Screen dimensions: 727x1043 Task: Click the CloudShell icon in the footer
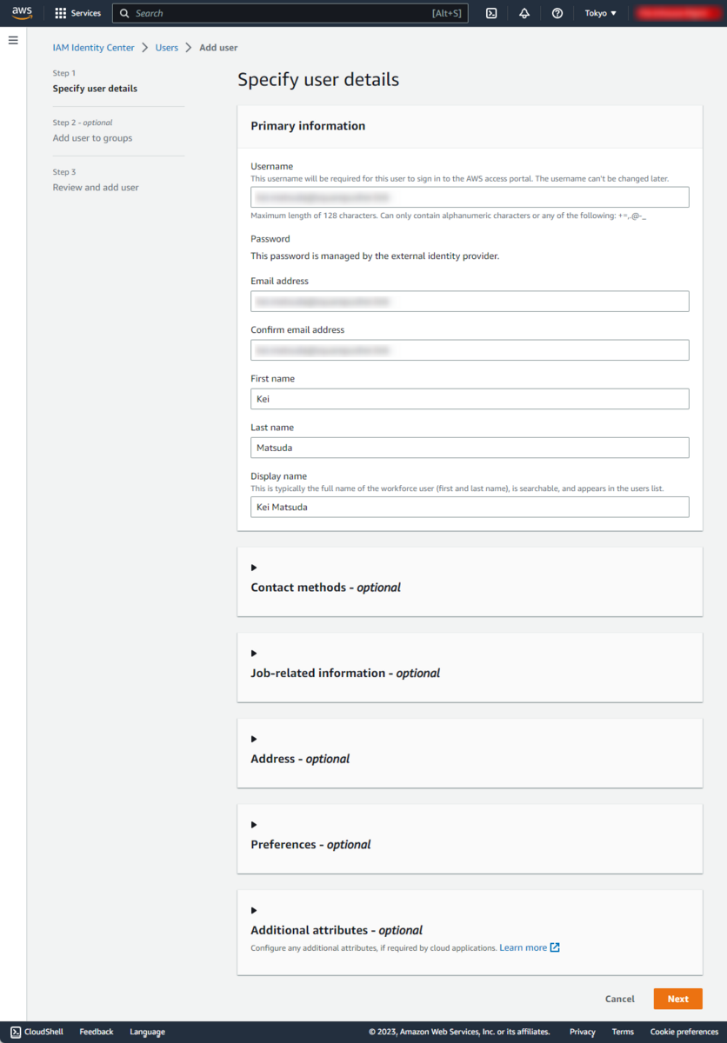(16, 1032)
